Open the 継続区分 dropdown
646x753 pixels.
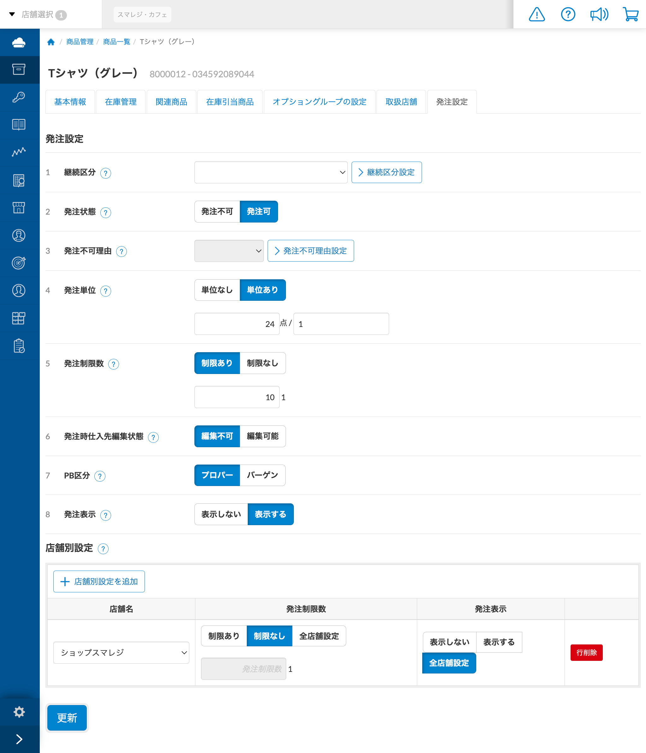click(x=271, y=172)
